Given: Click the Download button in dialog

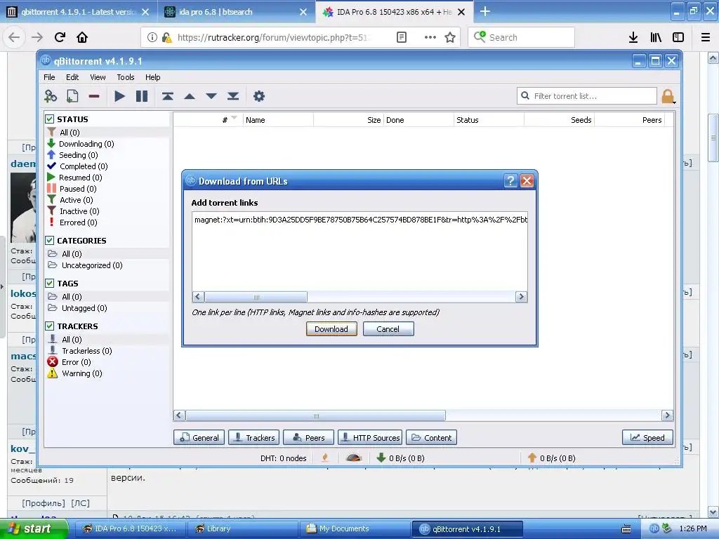Looking at the screenshot, I should point(331,329).
